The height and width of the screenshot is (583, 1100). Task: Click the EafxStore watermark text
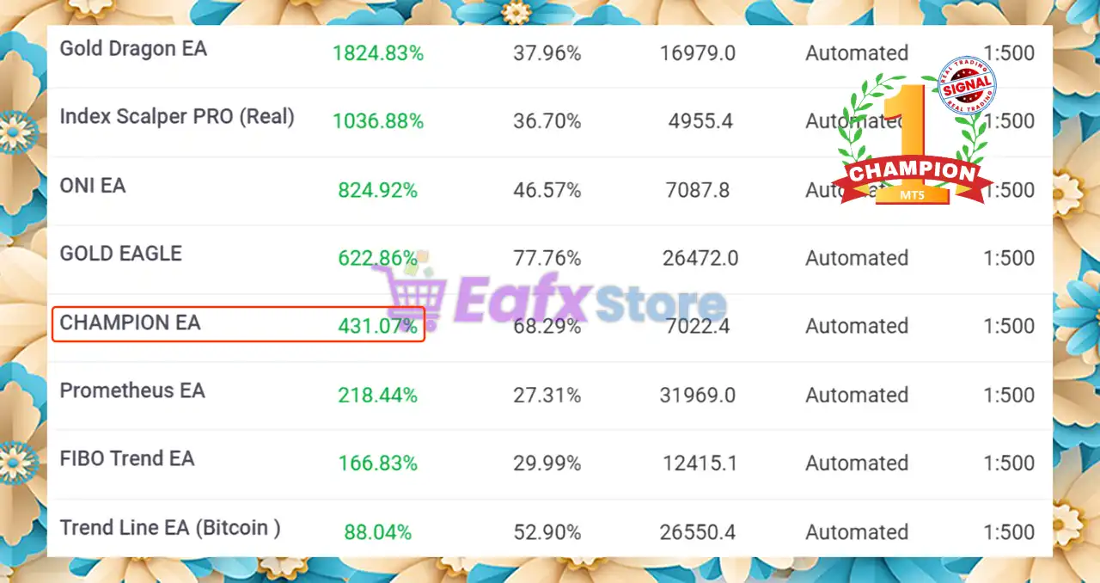pos(589,303)
